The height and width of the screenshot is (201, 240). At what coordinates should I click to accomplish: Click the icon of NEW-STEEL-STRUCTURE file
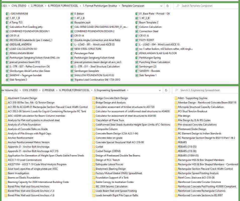(x=72, y=49)
